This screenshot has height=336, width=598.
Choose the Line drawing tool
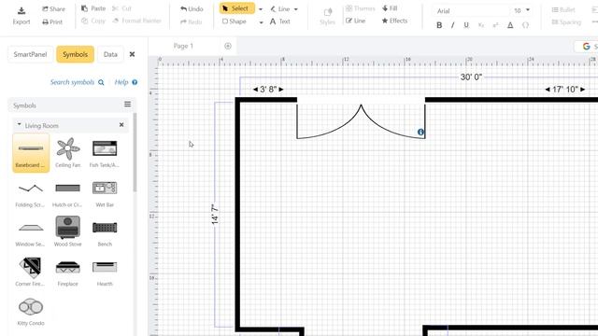click(280, 8)
